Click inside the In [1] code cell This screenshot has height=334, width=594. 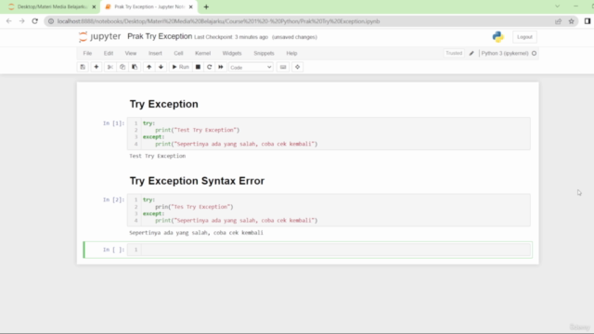(x=329, y=134)
